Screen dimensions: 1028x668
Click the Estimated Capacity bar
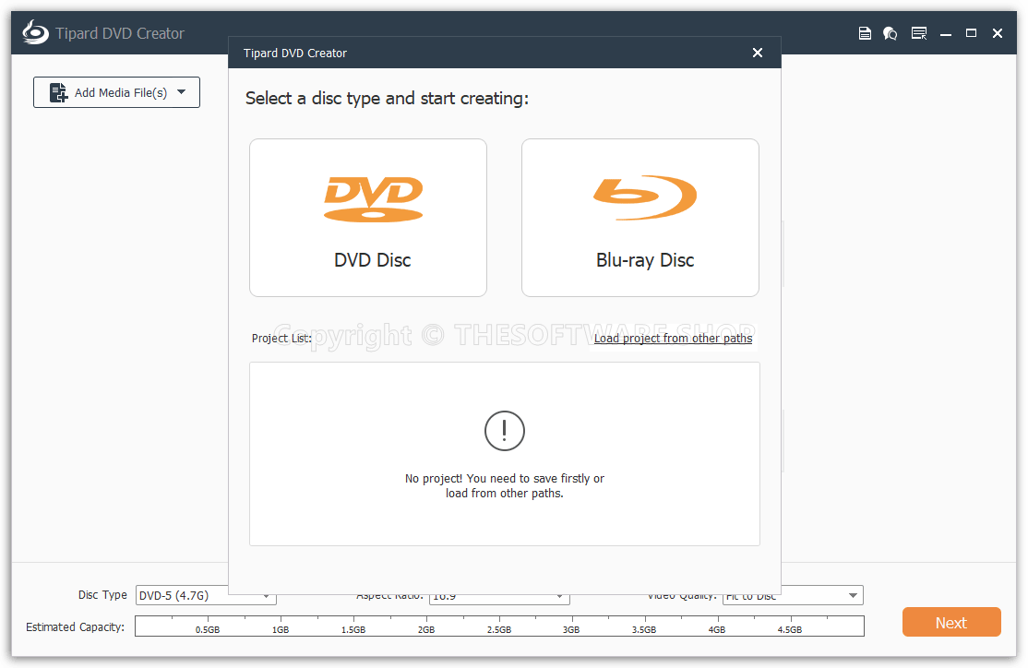pyautogui.click(x=499, y=626)
